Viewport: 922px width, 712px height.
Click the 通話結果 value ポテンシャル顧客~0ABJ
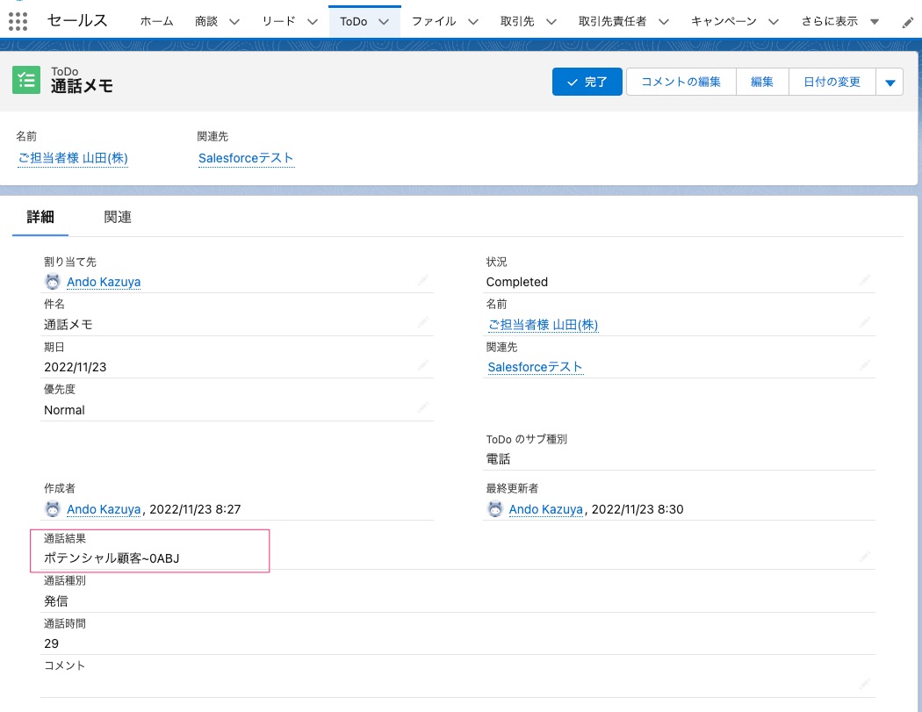click(x=112, y=558)
